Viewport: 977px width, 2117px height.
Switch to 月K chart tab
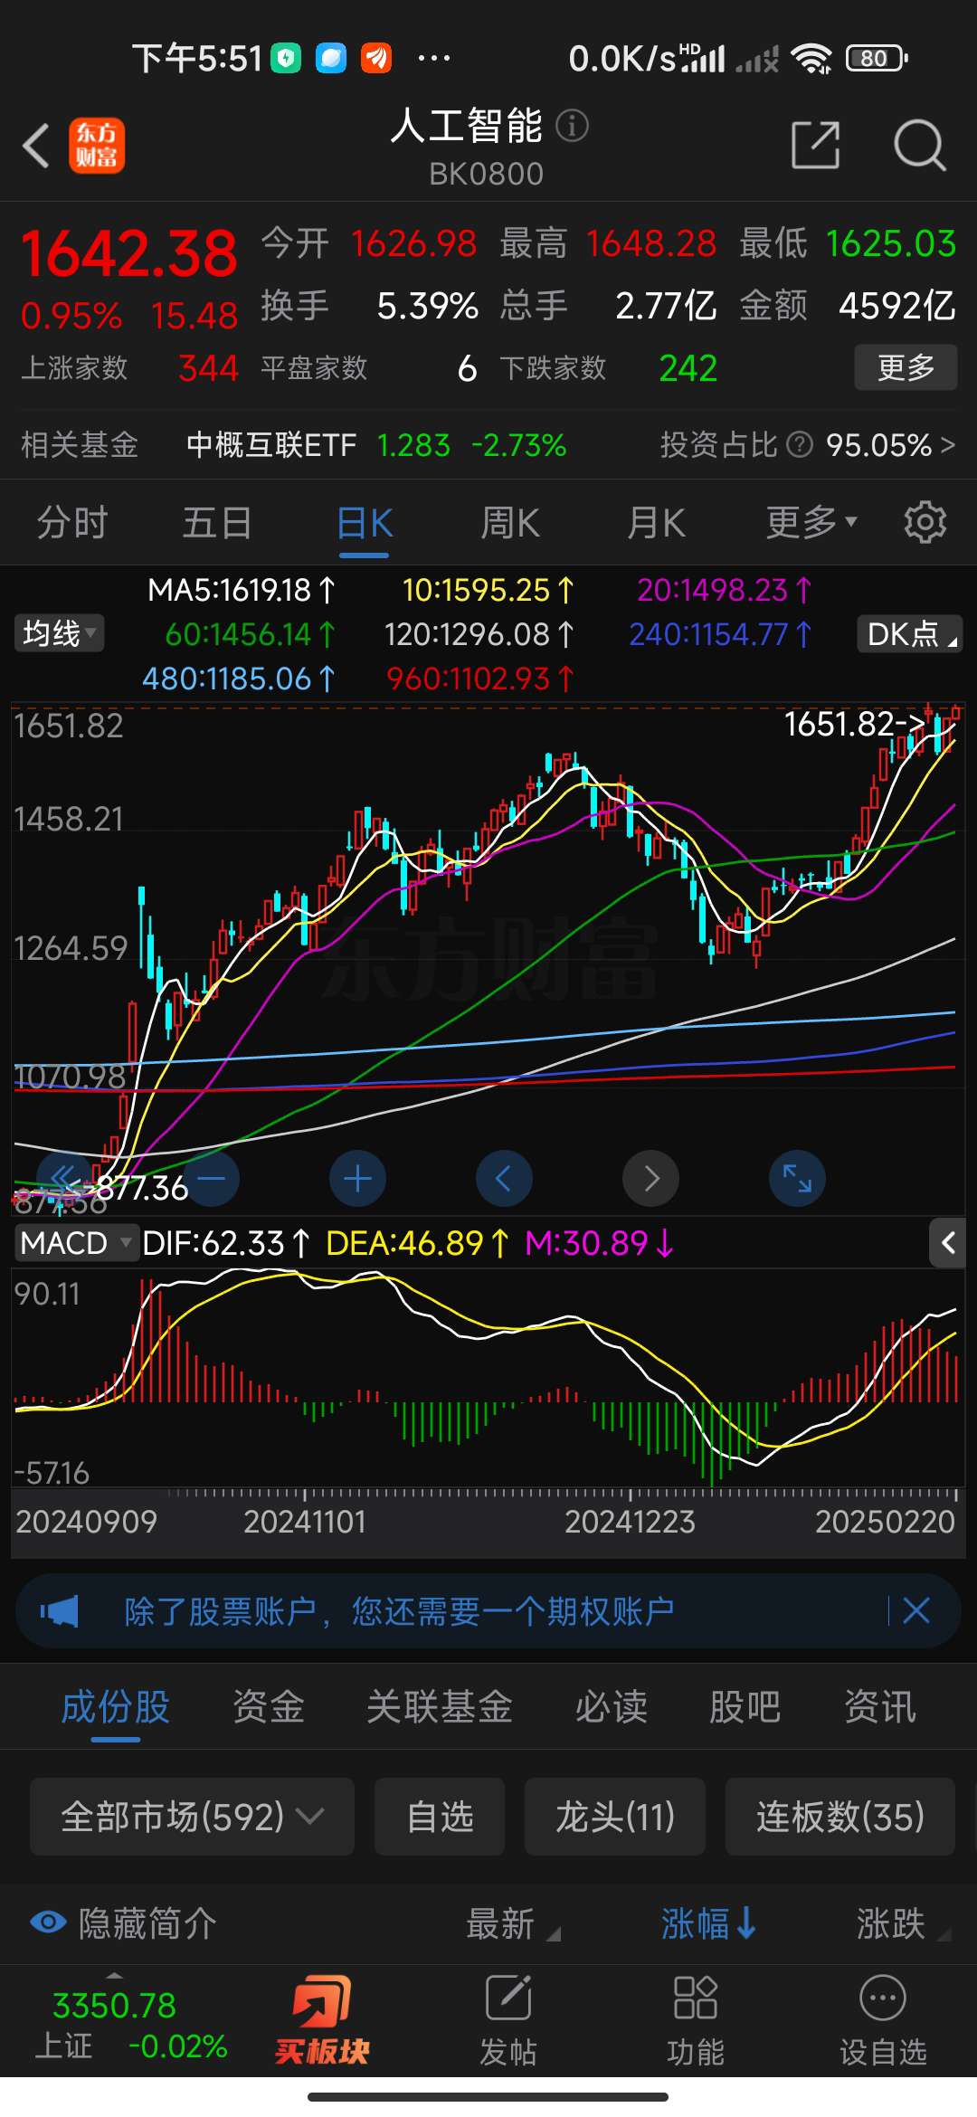tap(657, 523)
